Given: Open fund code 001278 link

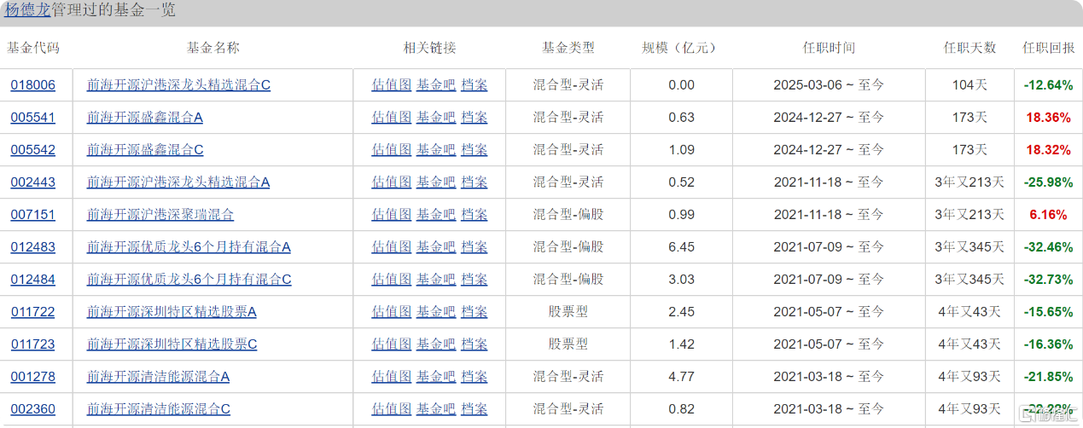Looking at the screenshot, I should (x=33, y=377).
